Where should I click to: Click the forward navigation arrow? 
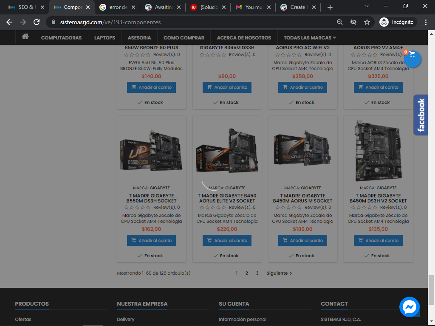tap(23, 22)
